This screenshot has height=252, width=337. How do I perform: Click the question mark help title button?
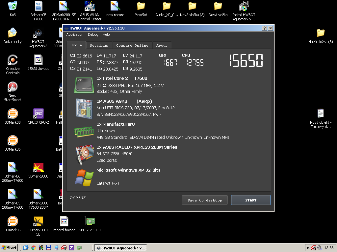(265, 28)
